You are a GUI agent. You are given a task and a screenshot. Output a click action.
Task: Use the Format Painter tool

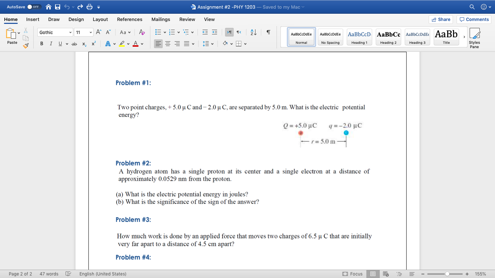(x=26, y=46)
